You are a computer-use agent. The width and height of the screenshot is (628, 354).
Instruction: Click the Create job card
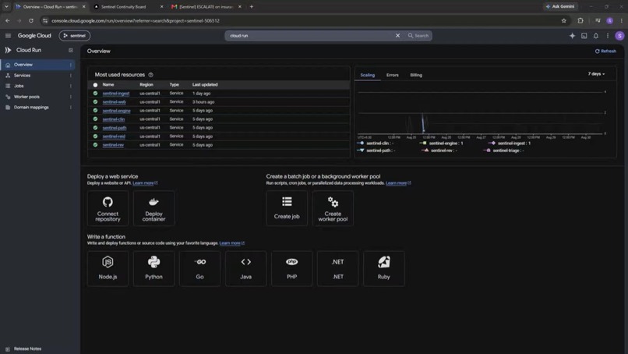287,208
